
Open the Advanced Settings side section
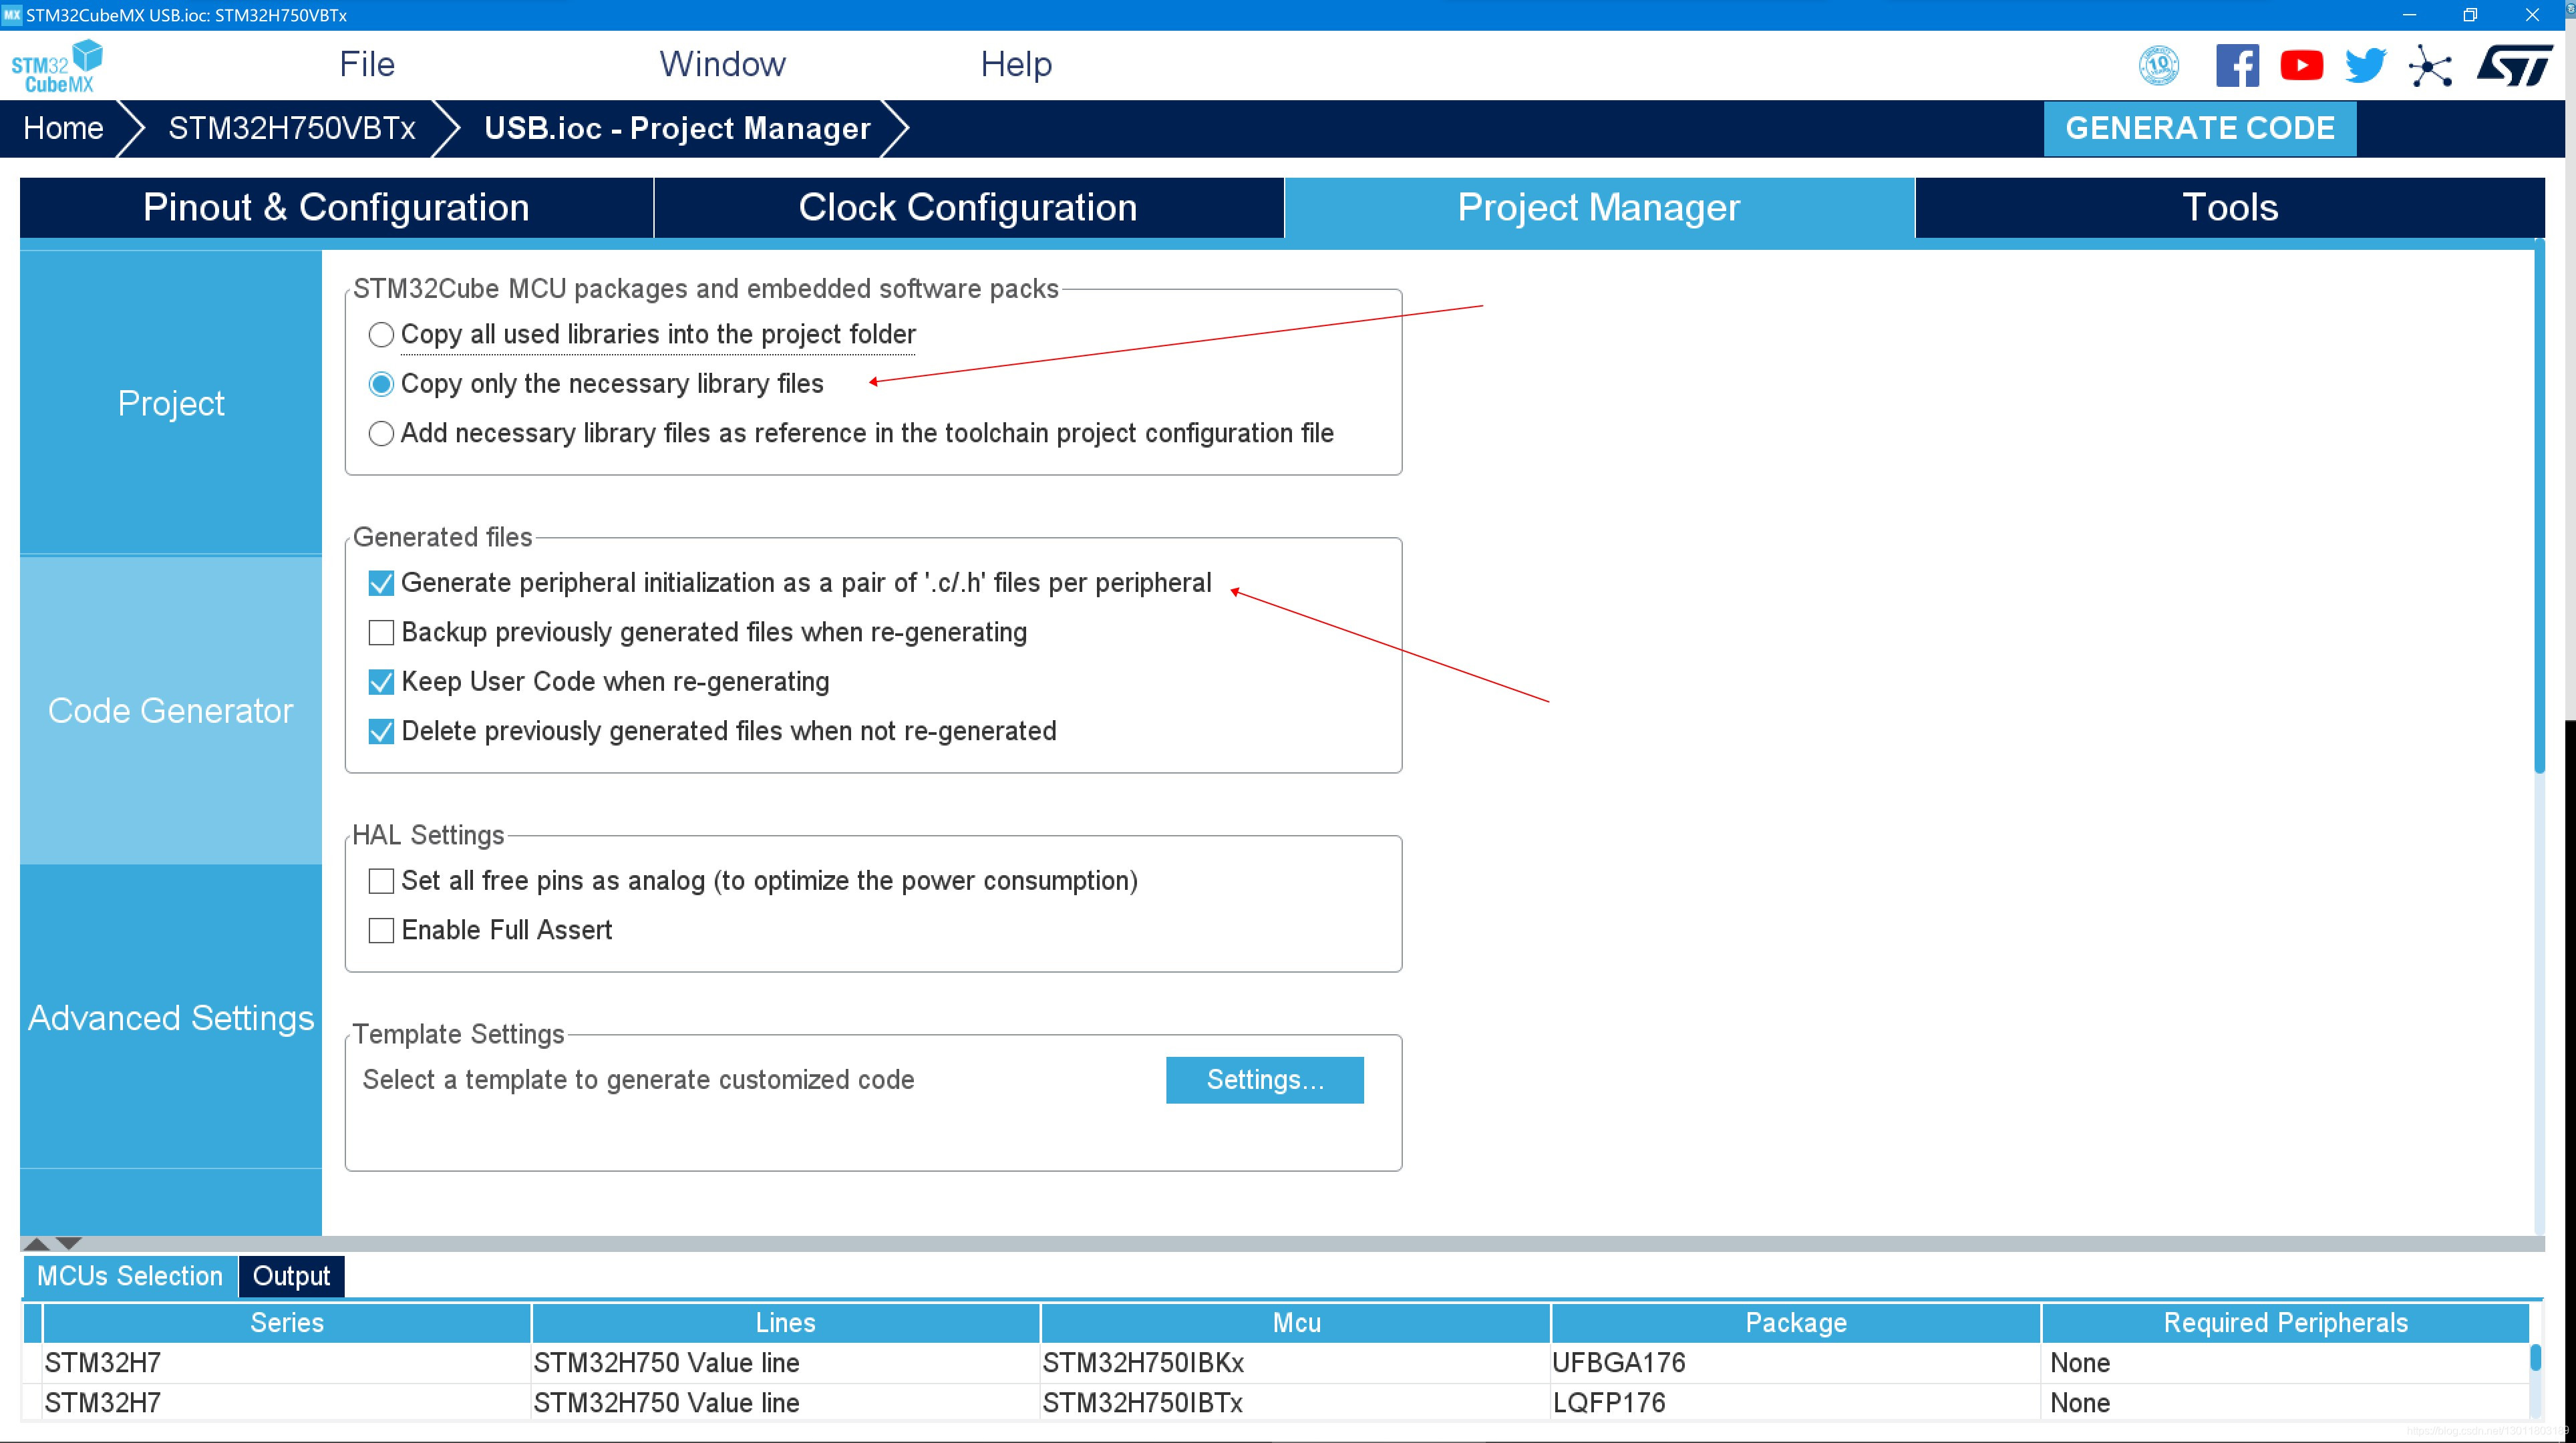pos(171,1018)
